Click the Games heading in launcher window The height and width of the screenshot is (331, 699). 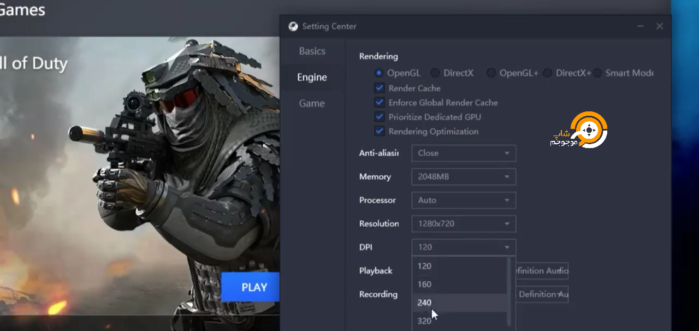[22, 9]
